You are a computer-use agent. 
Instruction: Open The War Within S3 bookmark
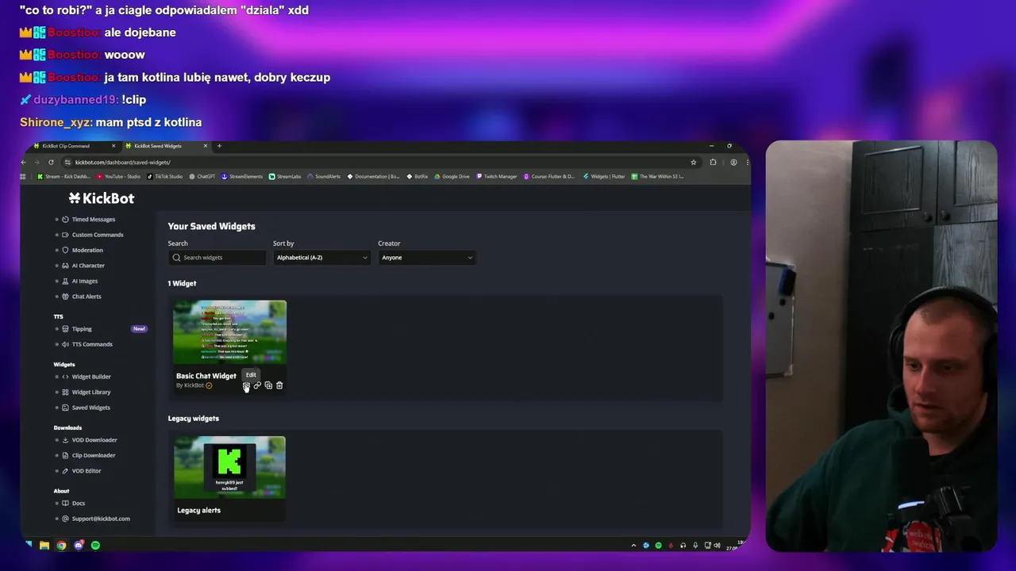pos(657,177)
